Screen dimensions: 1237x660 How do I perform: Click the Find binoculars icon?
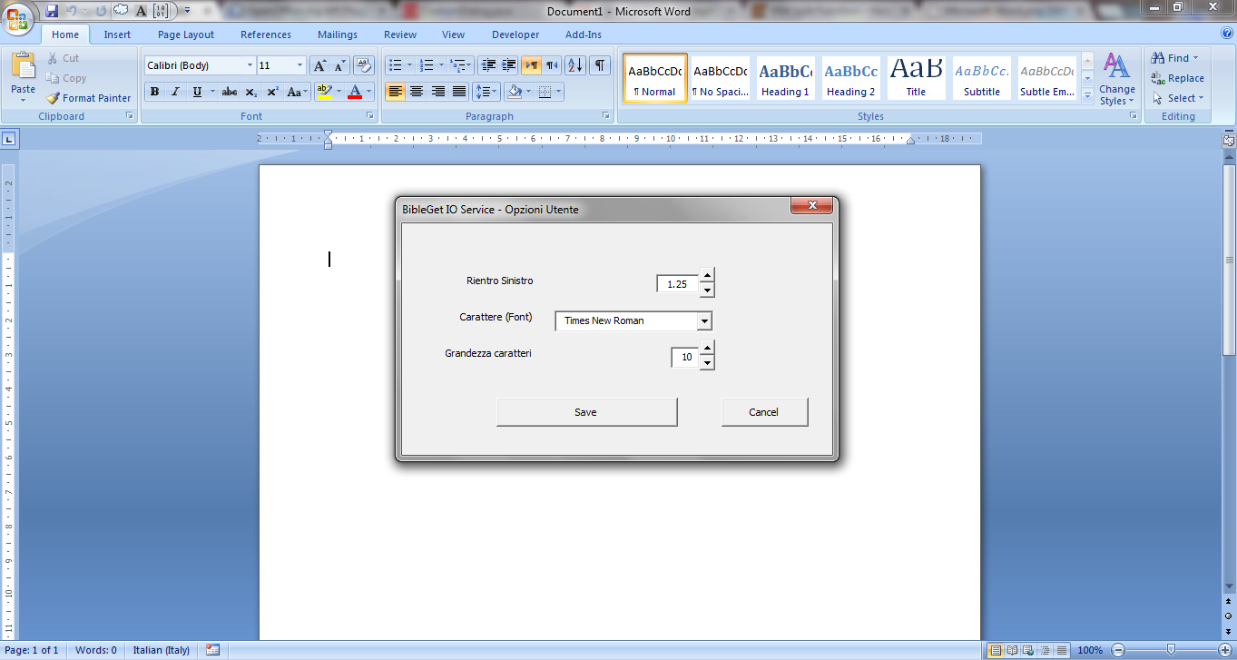(x=1157, y=58)
